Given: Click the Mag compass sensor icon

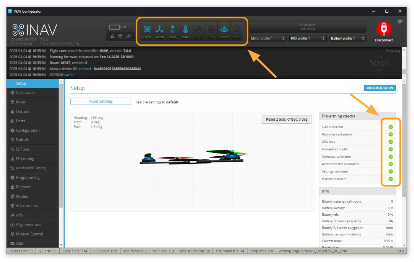Looking at the screenshot, I should click(x=173, y=29).
